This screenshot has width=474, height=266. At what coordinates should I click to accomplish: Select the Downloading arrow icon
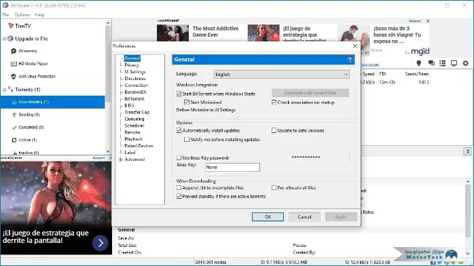pyautogui.click(x=14, y=102)
